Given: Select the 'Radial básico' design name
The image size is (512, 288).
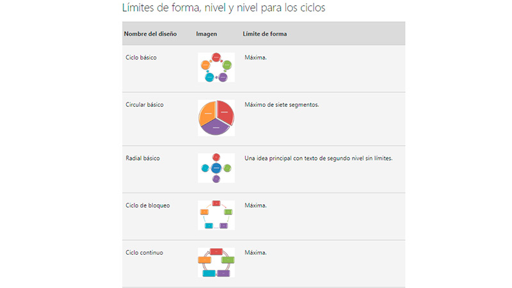Looking at the screenshot, I should coord(143,157).
